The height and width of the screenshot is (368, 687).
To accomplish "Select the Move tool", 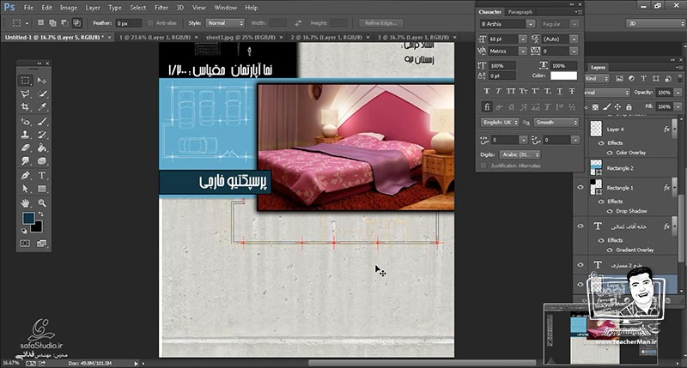I will tap(42, 81).
